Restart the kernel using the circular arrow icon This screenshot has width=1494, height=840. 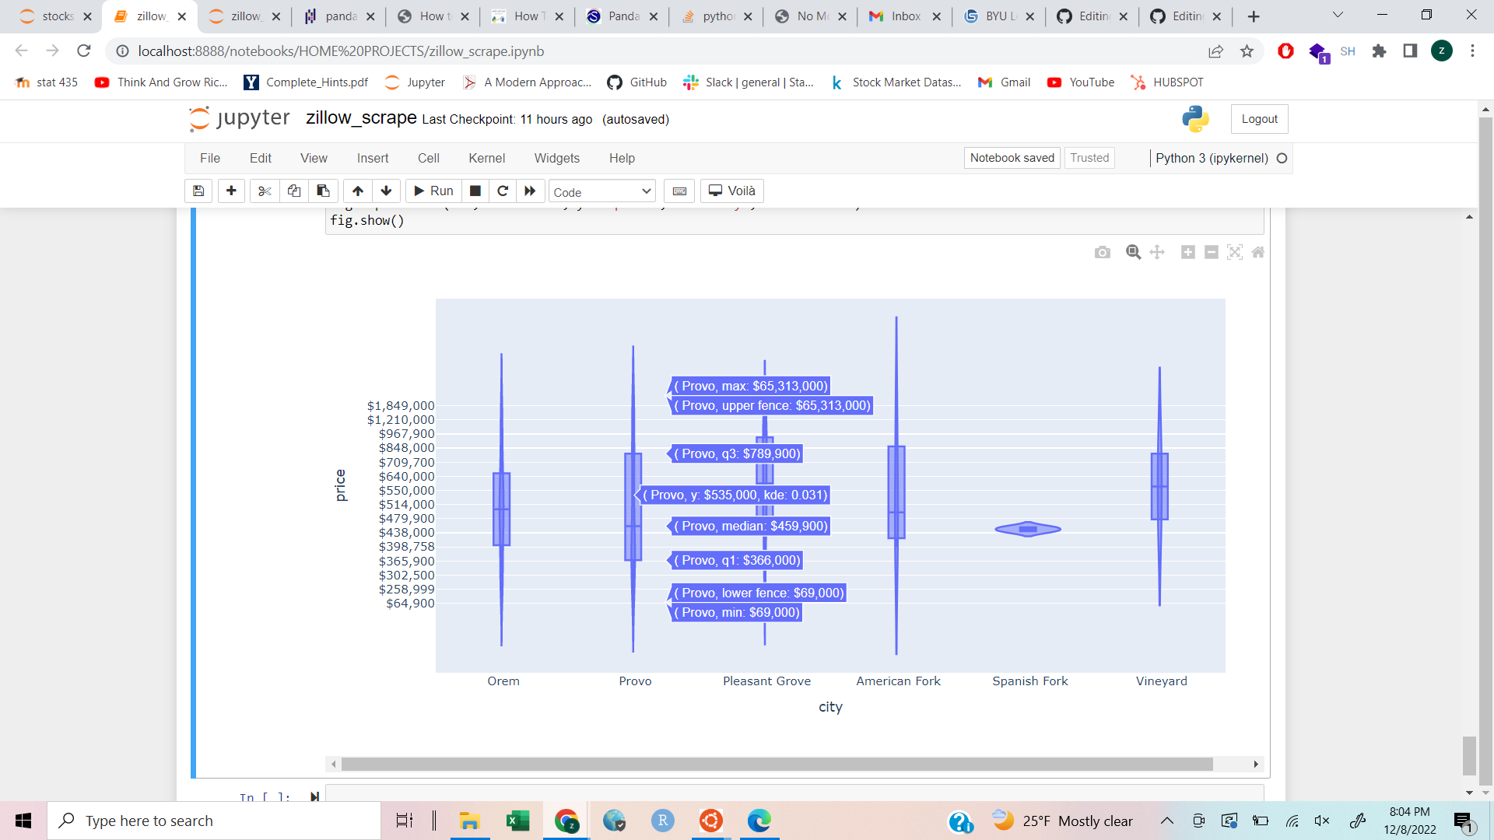(503, 191)
